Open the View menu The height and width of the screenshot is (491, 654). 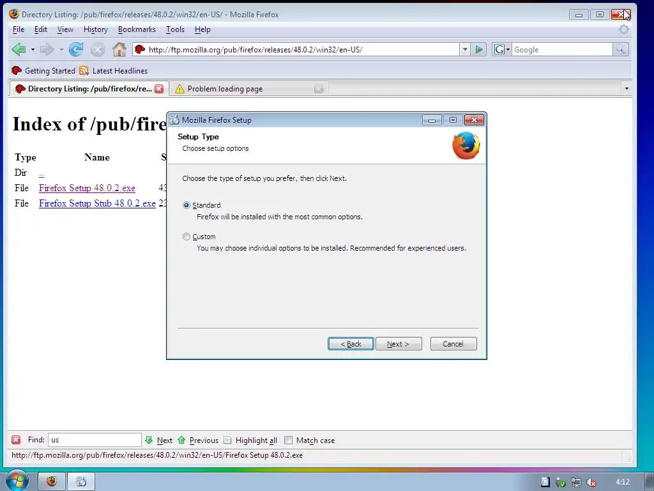[65, 29]
